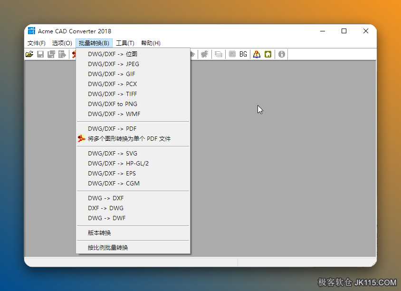401x291 pixels.
Task: Click the Save floppy disk icon
Action: tap(40, 54)
